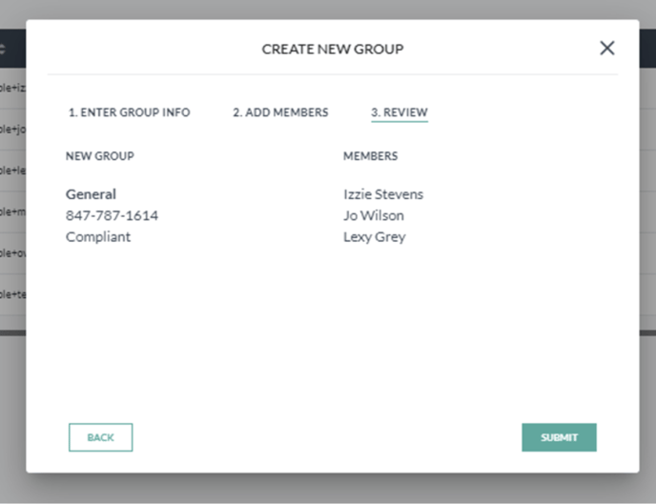Click the group name General
Screen dimensions: 656x504
point(91,194)
